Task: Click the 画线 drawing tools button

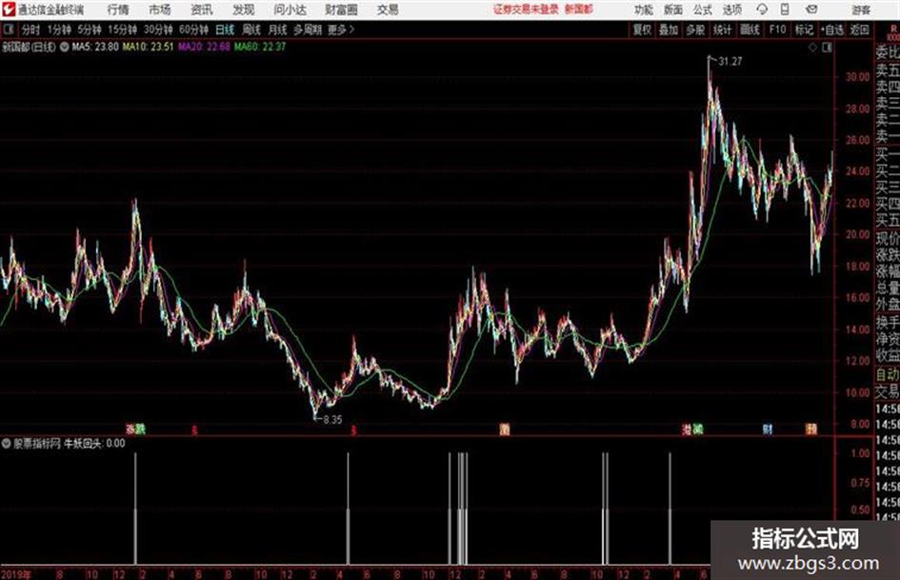Action: 750,30
